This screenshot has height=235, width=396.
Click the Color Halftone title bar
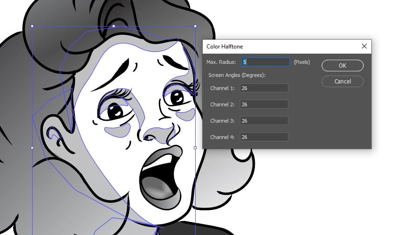click(x=280, y=47)
